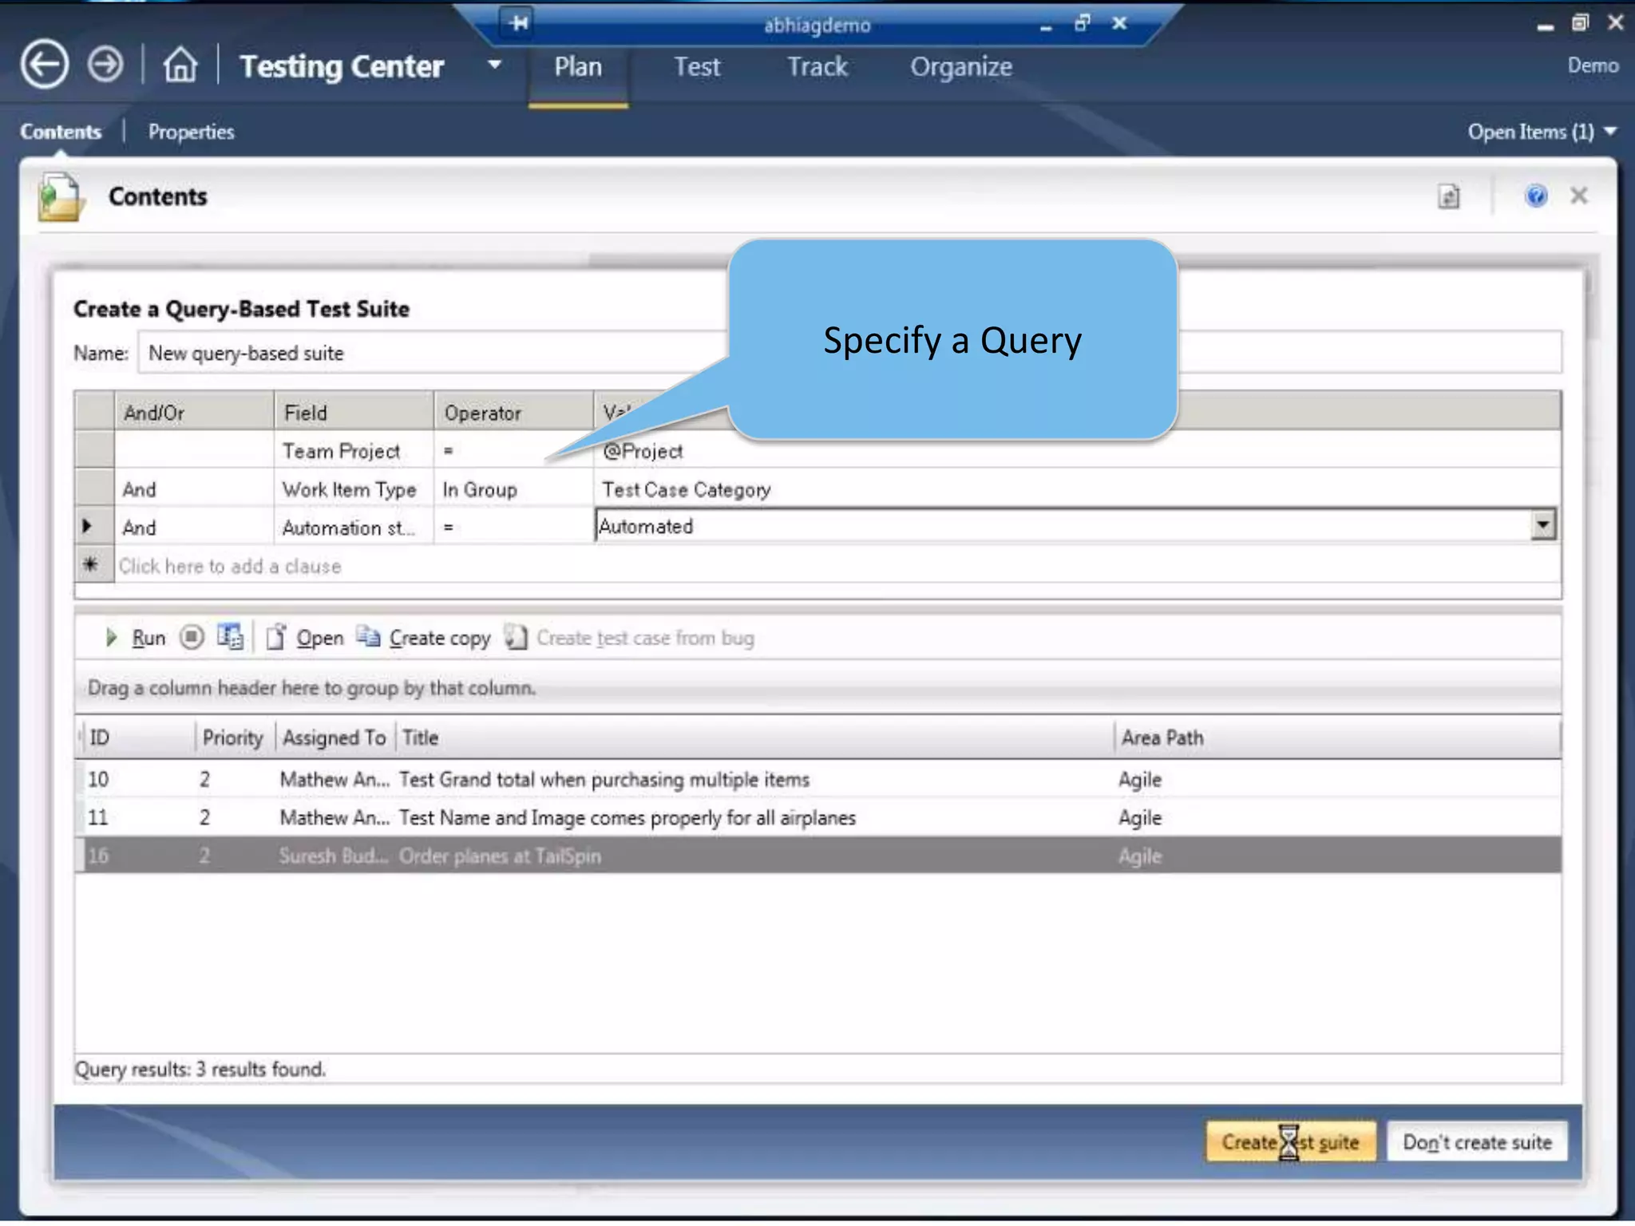Select the Work Item Type field cell
Viewport: 1635px width, 1226px height.
coord(354,489)
